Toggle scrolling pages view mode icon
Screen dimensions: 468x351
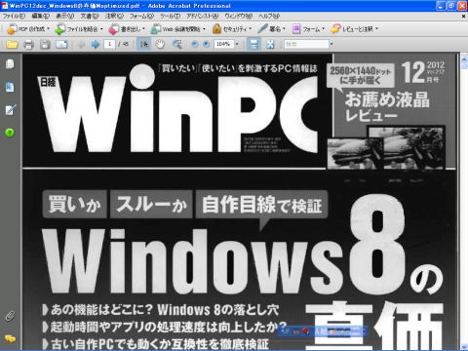253,44
